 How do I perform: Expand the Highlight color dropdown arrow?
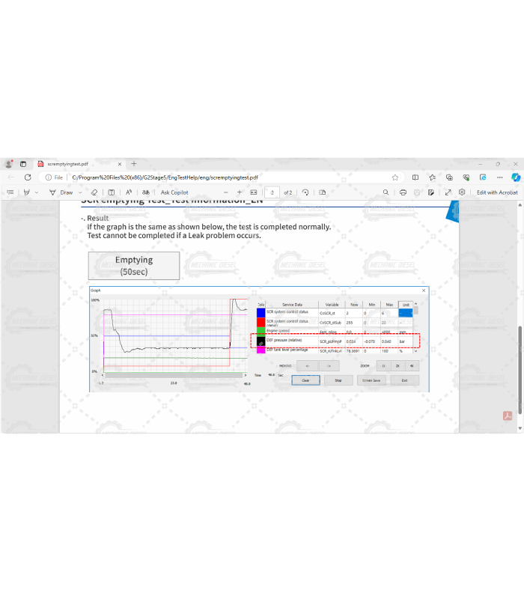[x=36, y=192]
